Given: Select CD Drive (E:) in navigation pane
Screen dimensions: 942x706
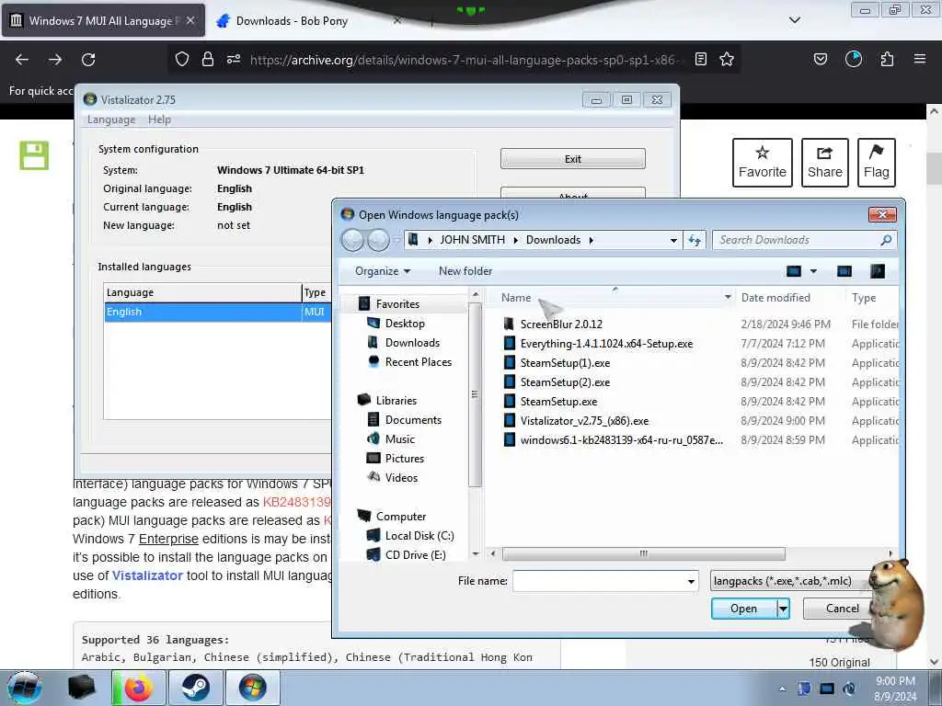Looking at the screenshot, I should pyautogui.click(x=407, y=554).
